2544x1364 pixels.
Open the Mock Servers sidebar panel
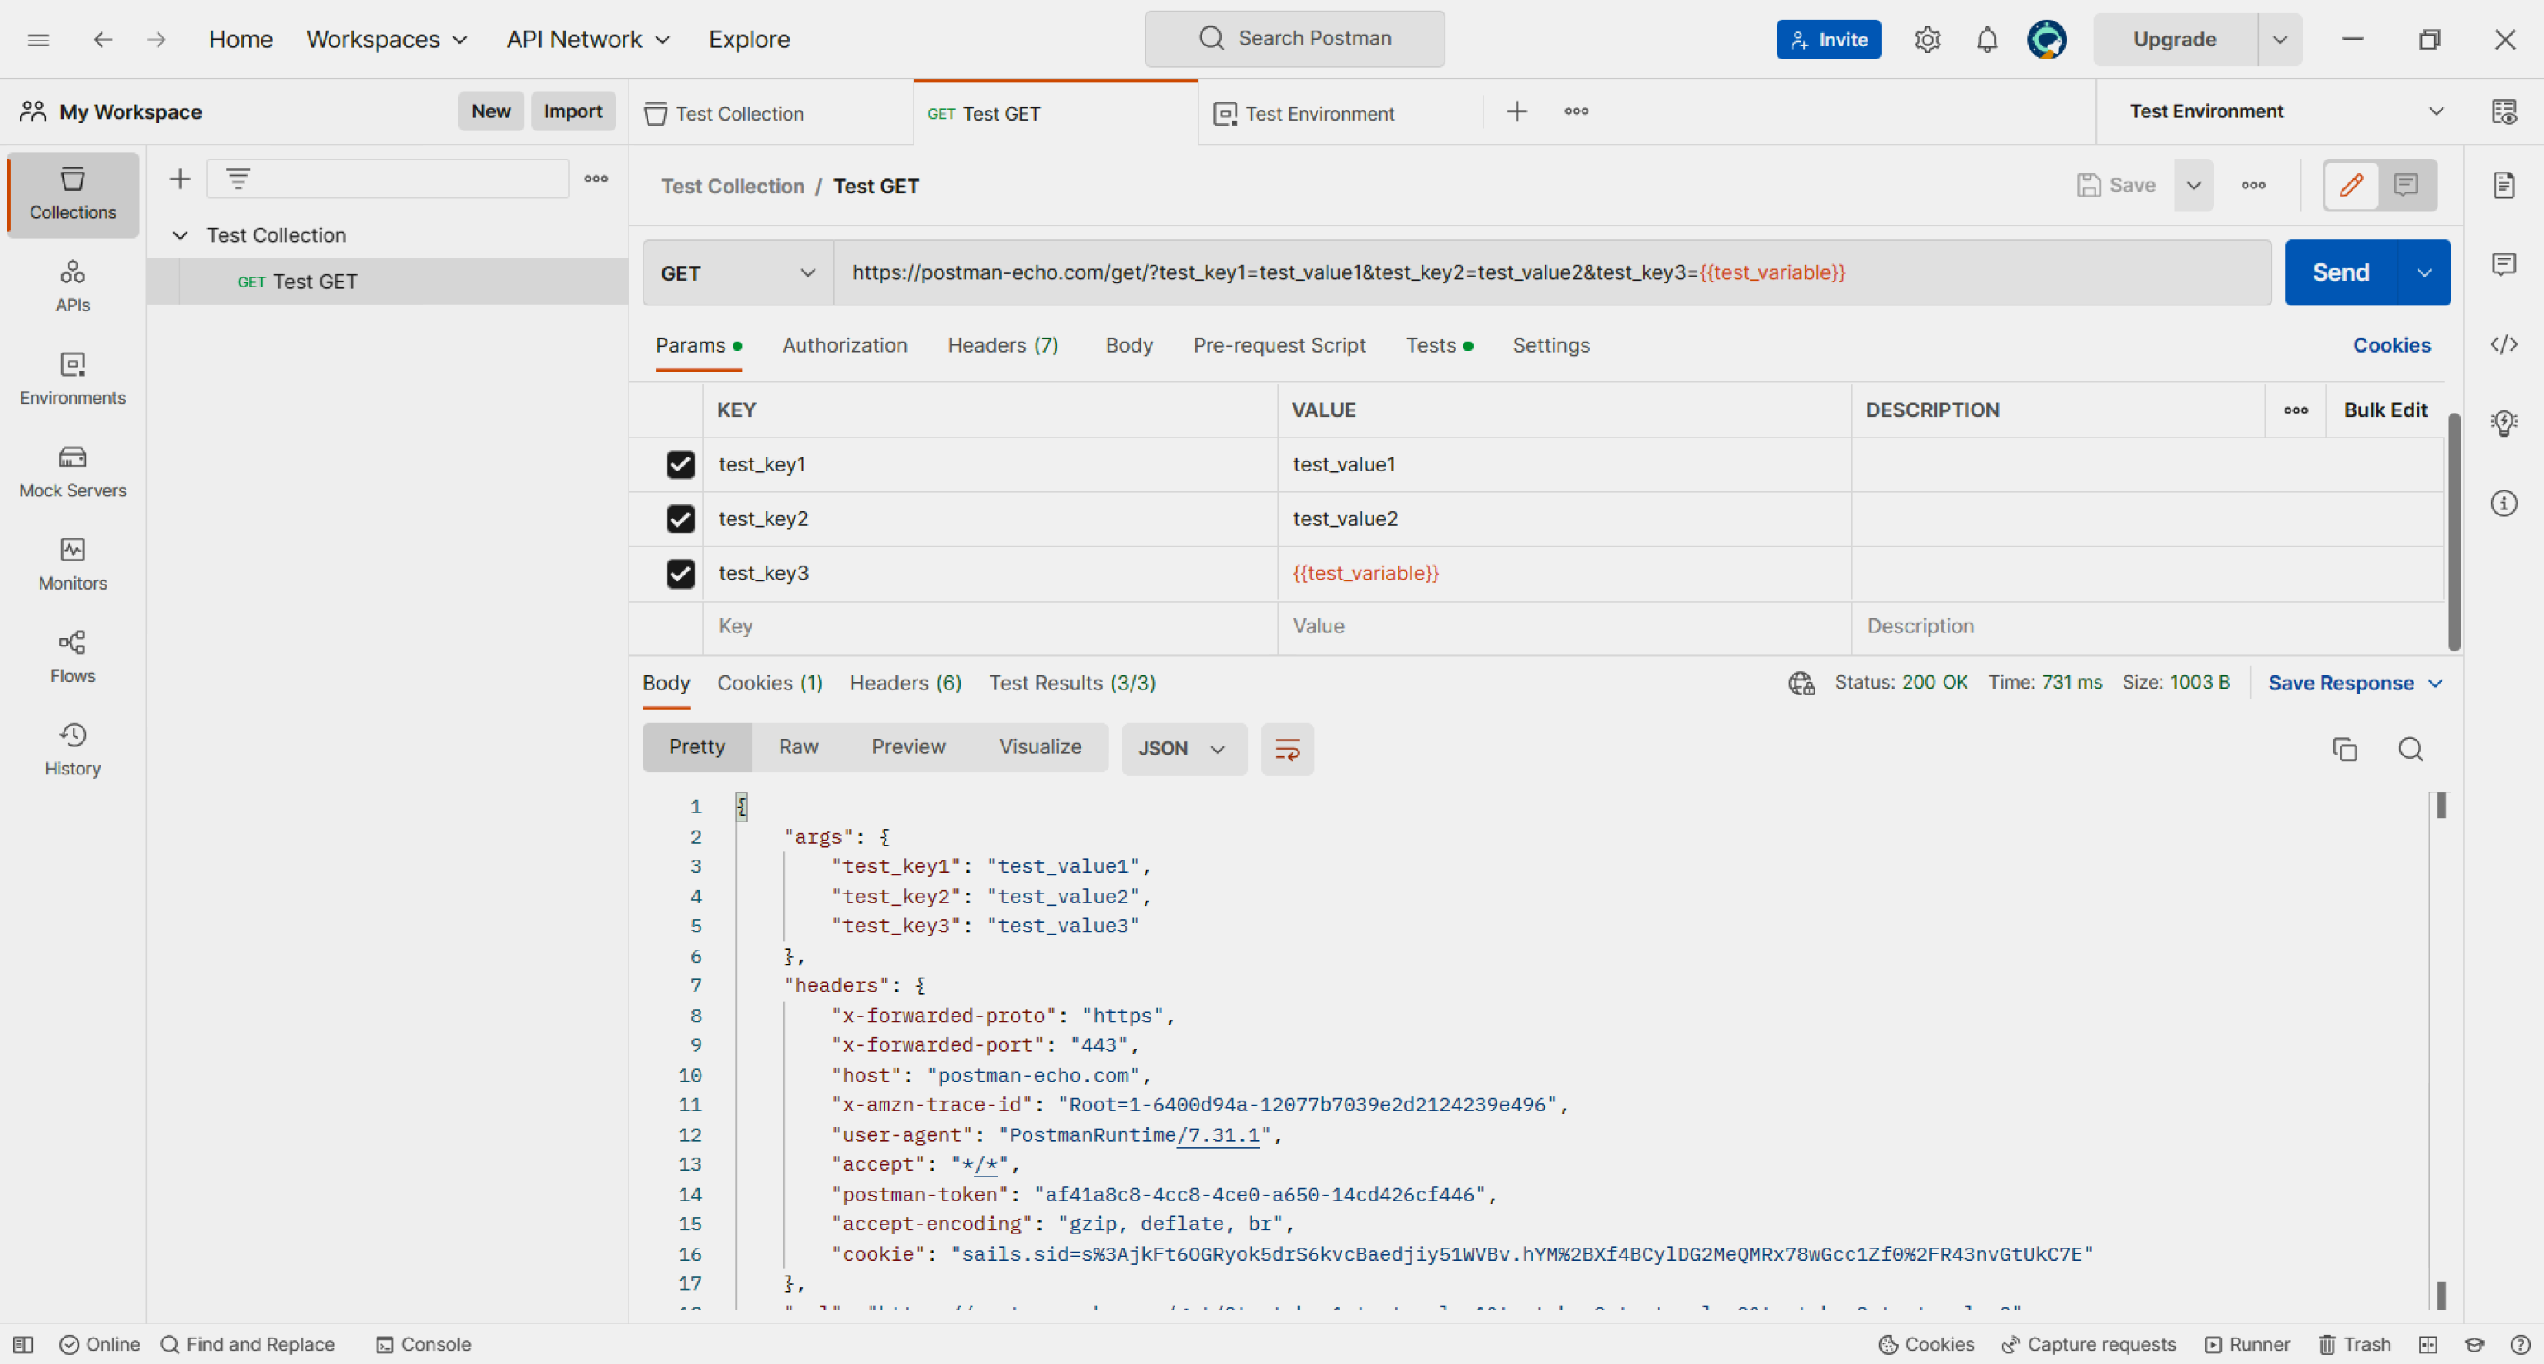[x=72, y=471]
